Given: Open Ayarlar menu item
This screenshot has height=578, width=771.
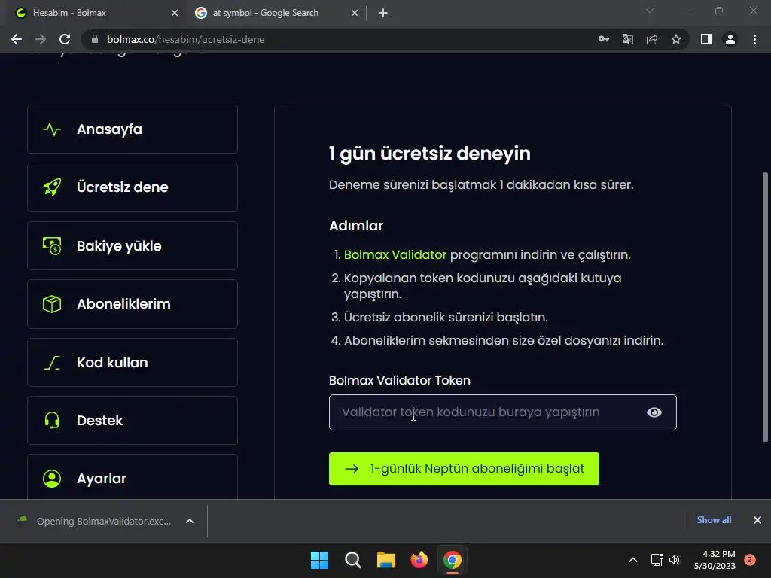Looking at the screenshot, I should pyautogui.click(x=133, y=478).
